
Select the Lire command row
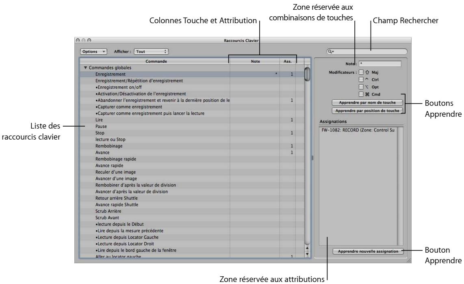(192, 120)
